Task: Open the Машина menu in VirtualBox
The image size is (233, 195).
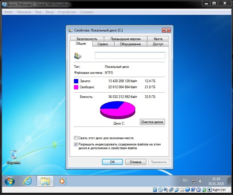Action: (24, 12)
